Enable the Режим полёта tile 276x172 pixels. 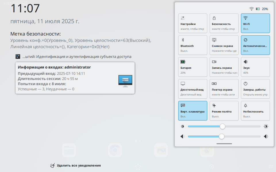[x=224, y=111]
